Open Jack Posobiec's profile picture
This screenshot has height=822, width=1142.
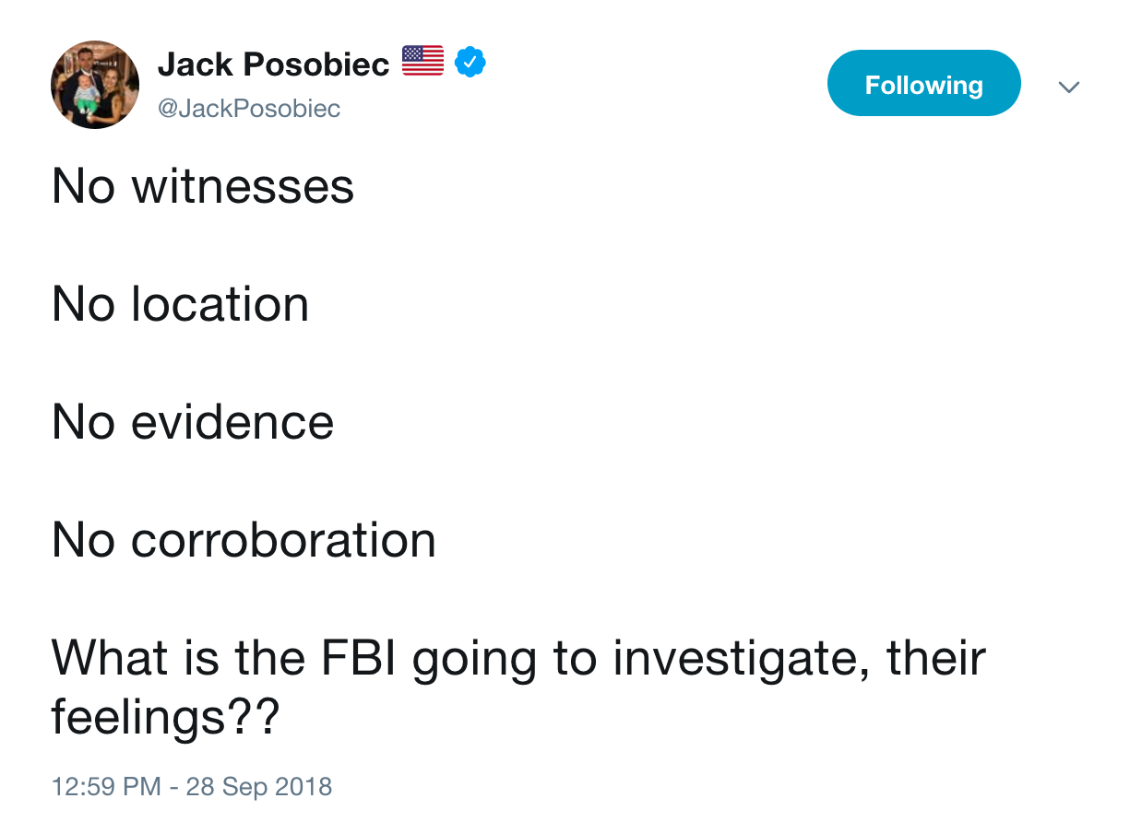pyautogui.click(x=95, y=85)
